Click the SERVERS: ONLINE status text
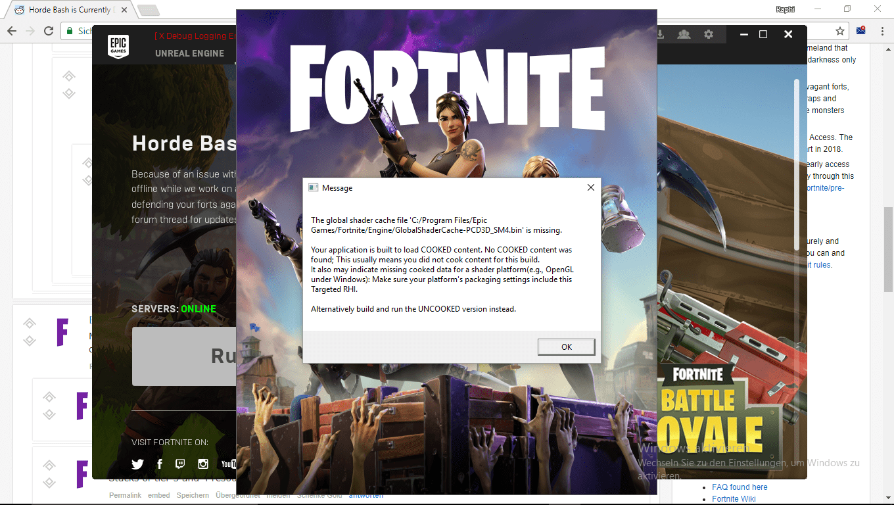Screen dimensions: 894x505 (174, 309)
